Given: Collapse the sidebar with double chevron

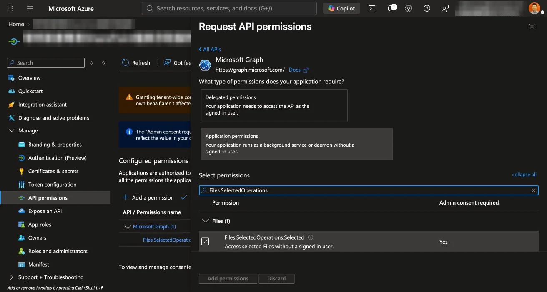Looking at the screenshot, I should (x=104, y=63).
